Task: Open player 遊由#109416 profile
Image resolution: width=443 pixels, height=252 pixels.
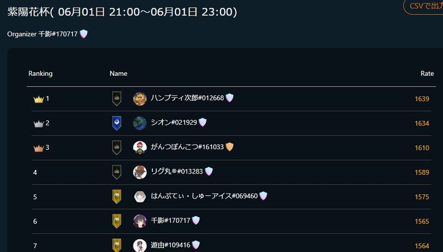Action: click(x=171, y=245)
